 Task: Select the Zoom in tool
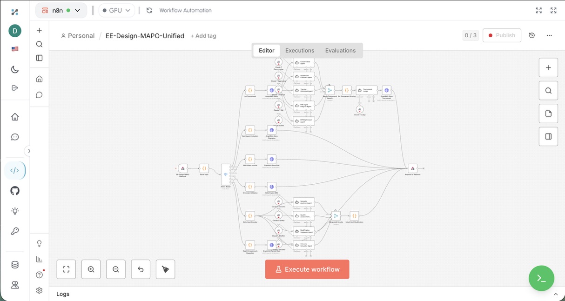91,269
